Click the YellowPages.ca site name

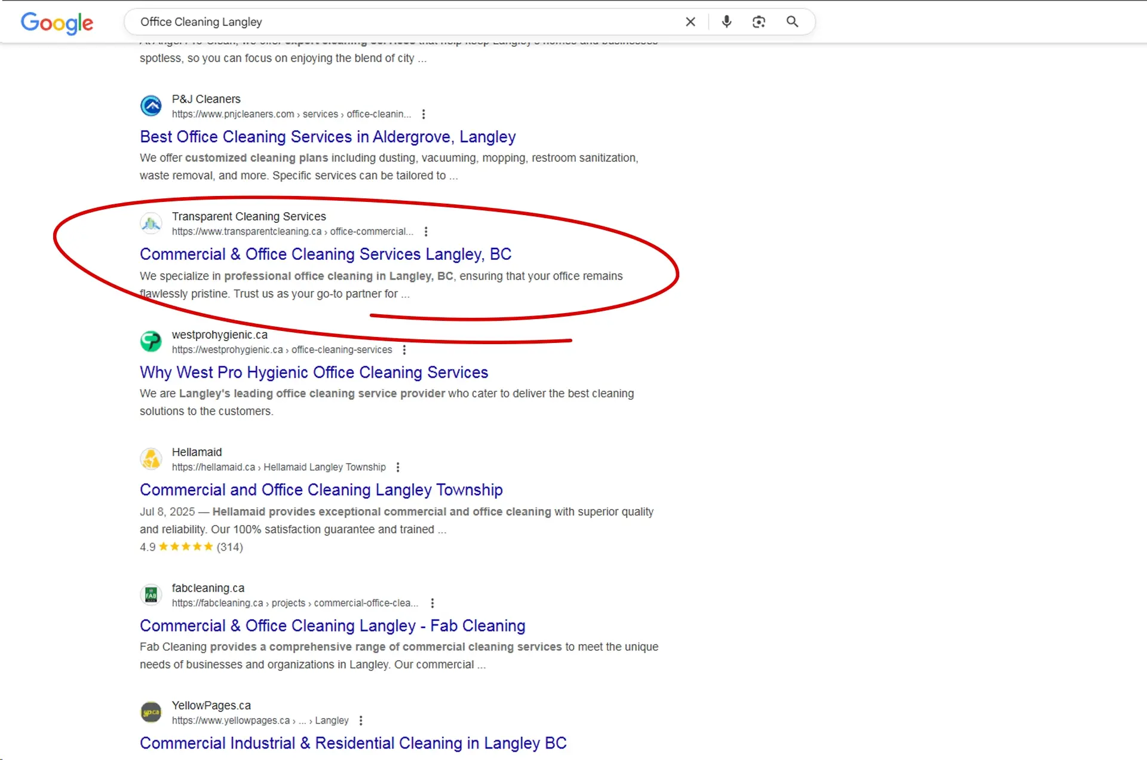tap(211, 706)
